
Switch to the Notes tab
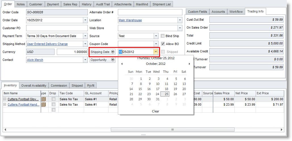pos(21,4)
